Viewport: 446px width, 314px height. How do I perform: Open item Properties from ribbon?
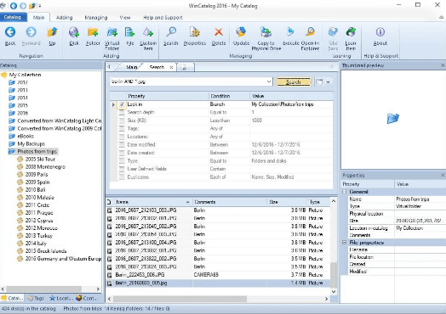coord(195,36)
